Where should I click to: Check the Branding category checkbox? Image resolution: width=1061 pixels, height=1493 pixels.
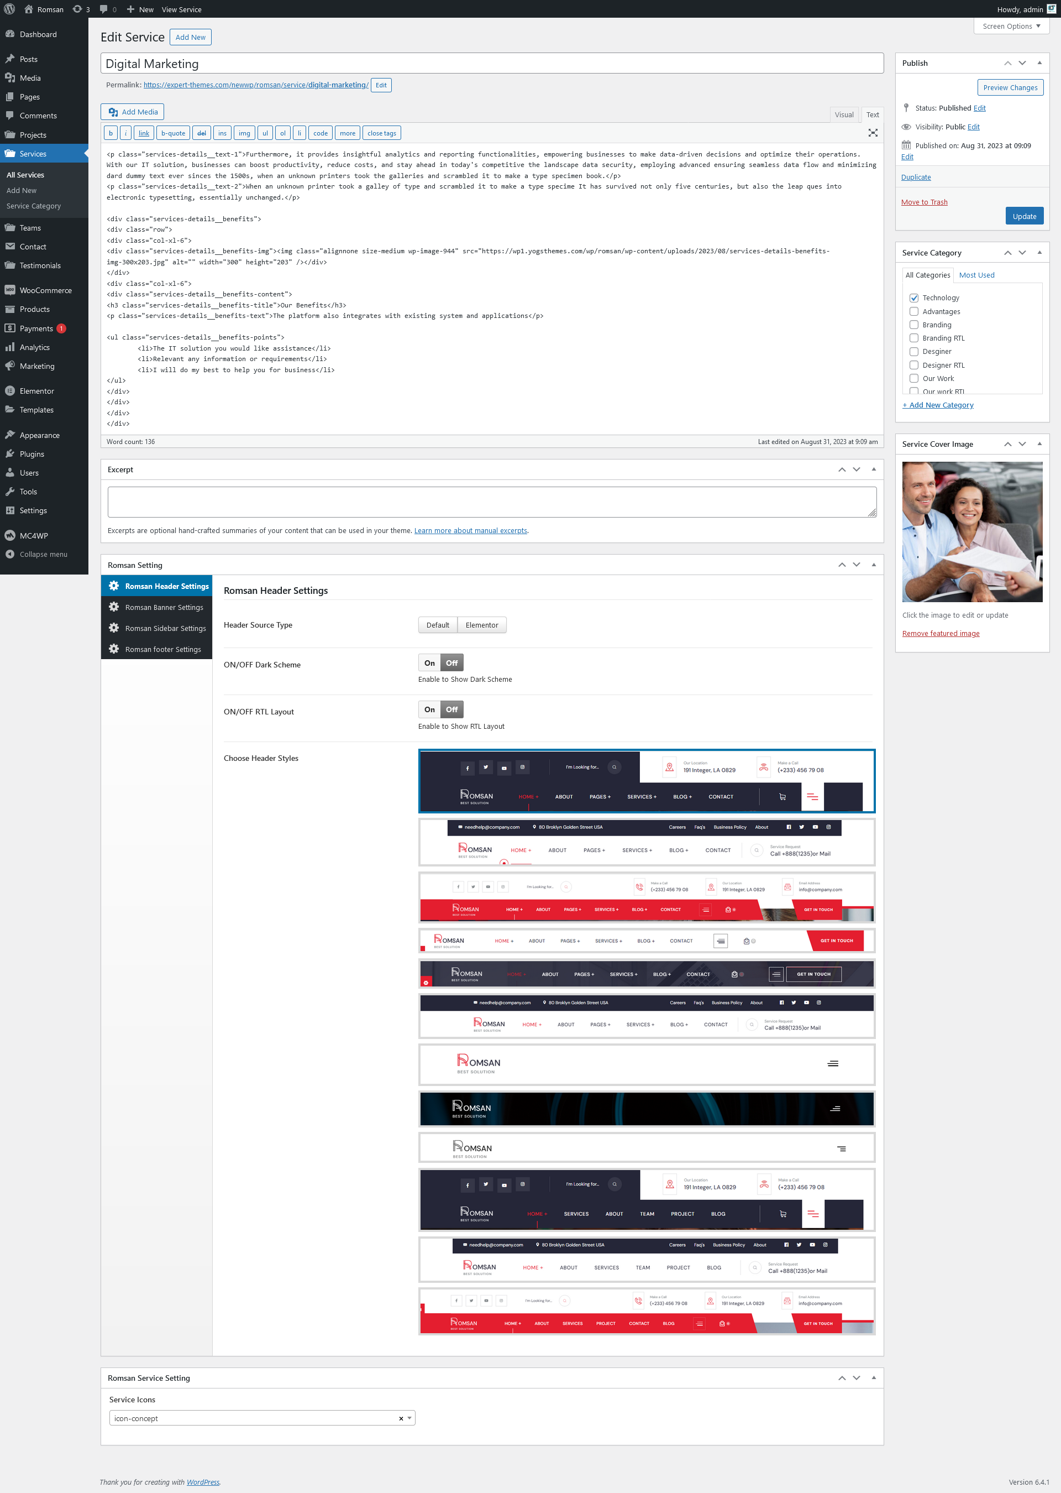click(x=914, y=325)
